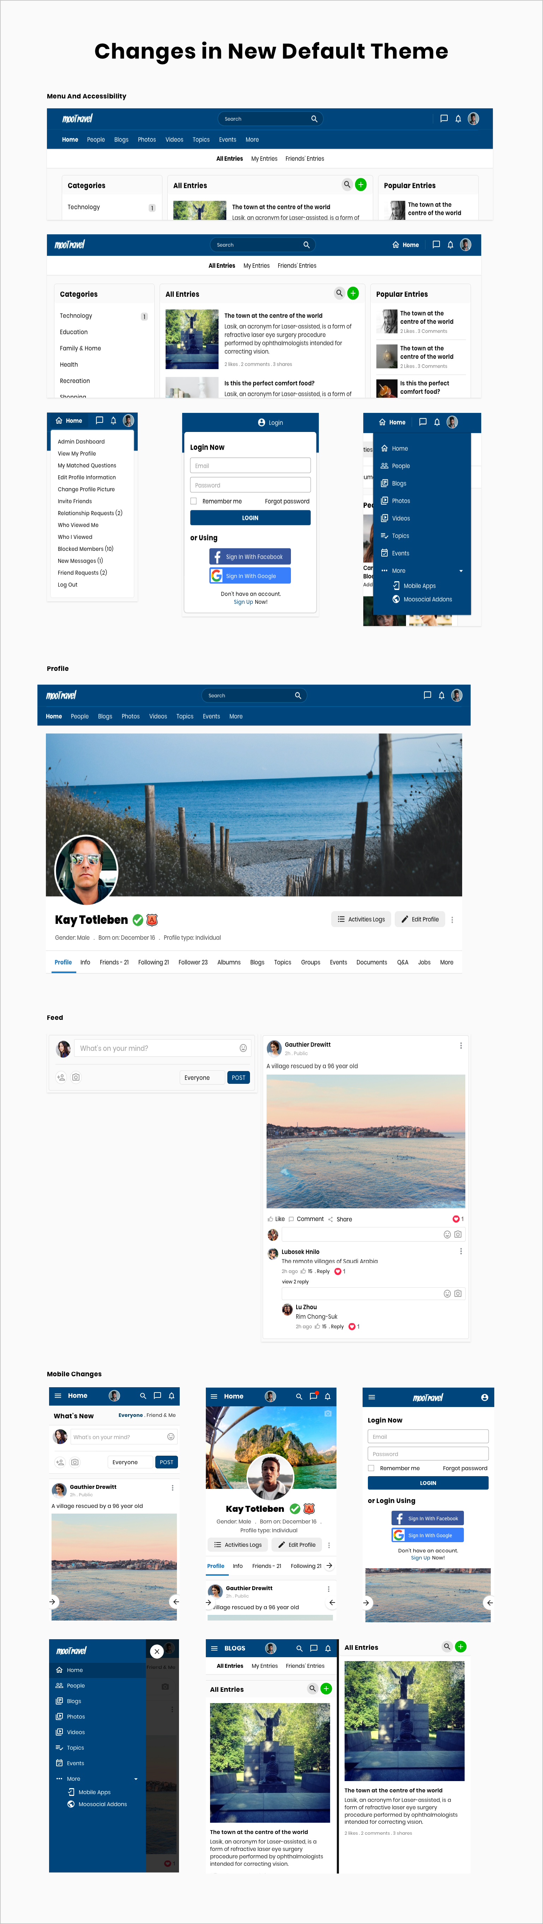This screenshot has width=543, height=1924.
Task: Open Everyone dropdown in mobile What's New composer
Action: click(130, 1462)
